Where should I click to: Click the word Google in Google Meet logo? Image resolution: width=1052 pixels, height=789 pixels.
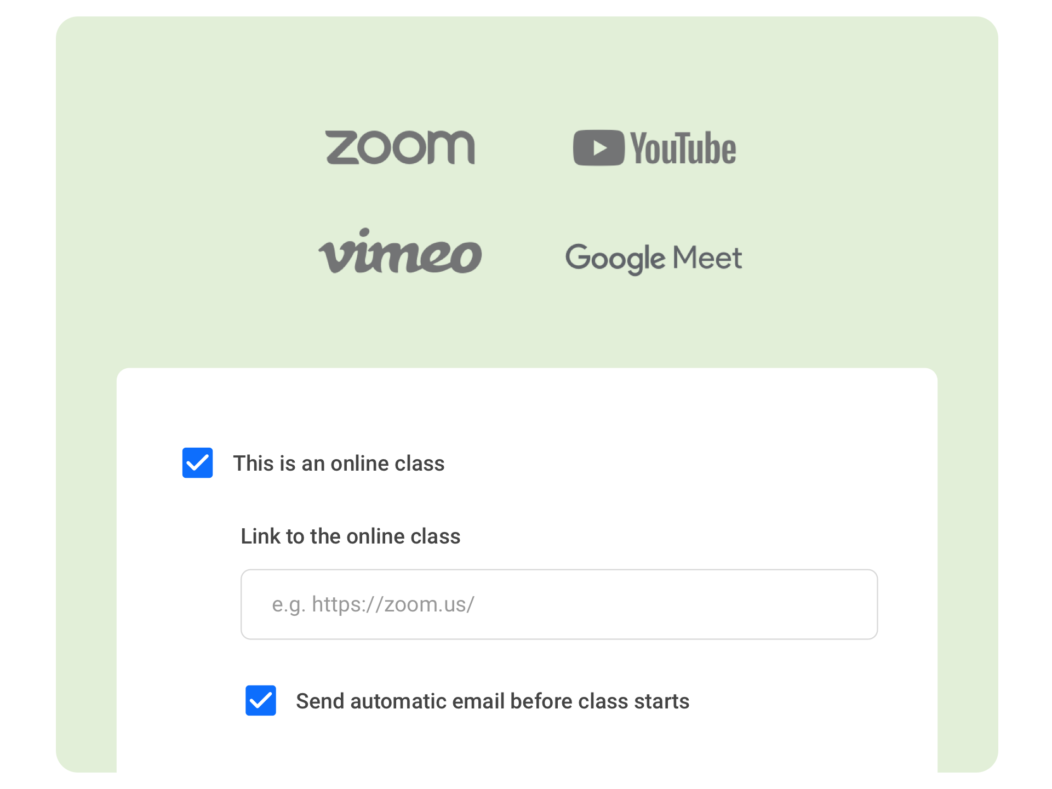point(615,258)
